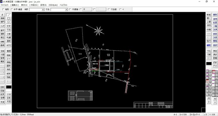Toggle the 水平・垂直 checkbox
The image size is (218, 116).
12,9
